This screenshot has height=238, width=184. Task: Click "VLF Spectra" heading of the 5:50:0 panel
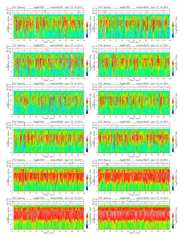pos(104,198)
